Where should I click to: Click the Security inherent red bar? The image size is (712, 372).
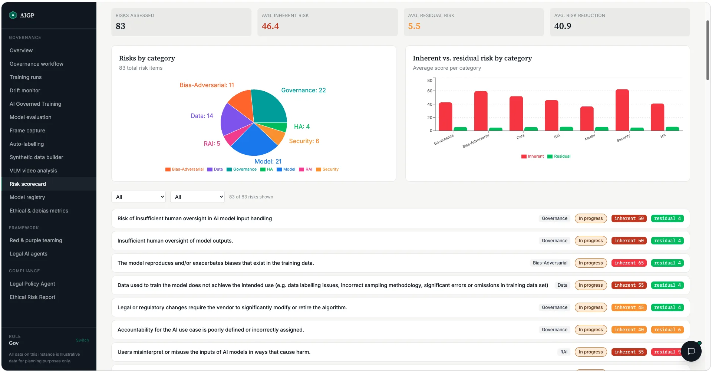click(622, 110)
